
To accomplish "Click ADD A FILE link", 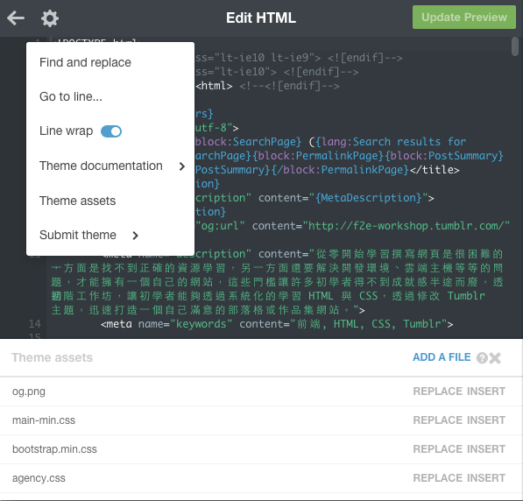I will coord(442,357).
